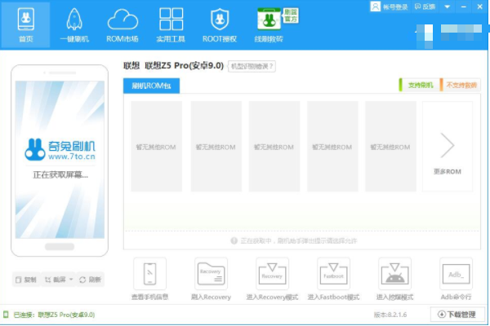
Task: Click the phone screen preview
Action: pyautogui.click(x=60, y=160)
